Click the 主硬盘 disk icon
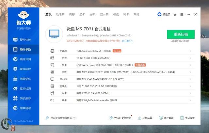Viewport: 209px width, 133px height. pyautogui.click(x=52, y=86)
